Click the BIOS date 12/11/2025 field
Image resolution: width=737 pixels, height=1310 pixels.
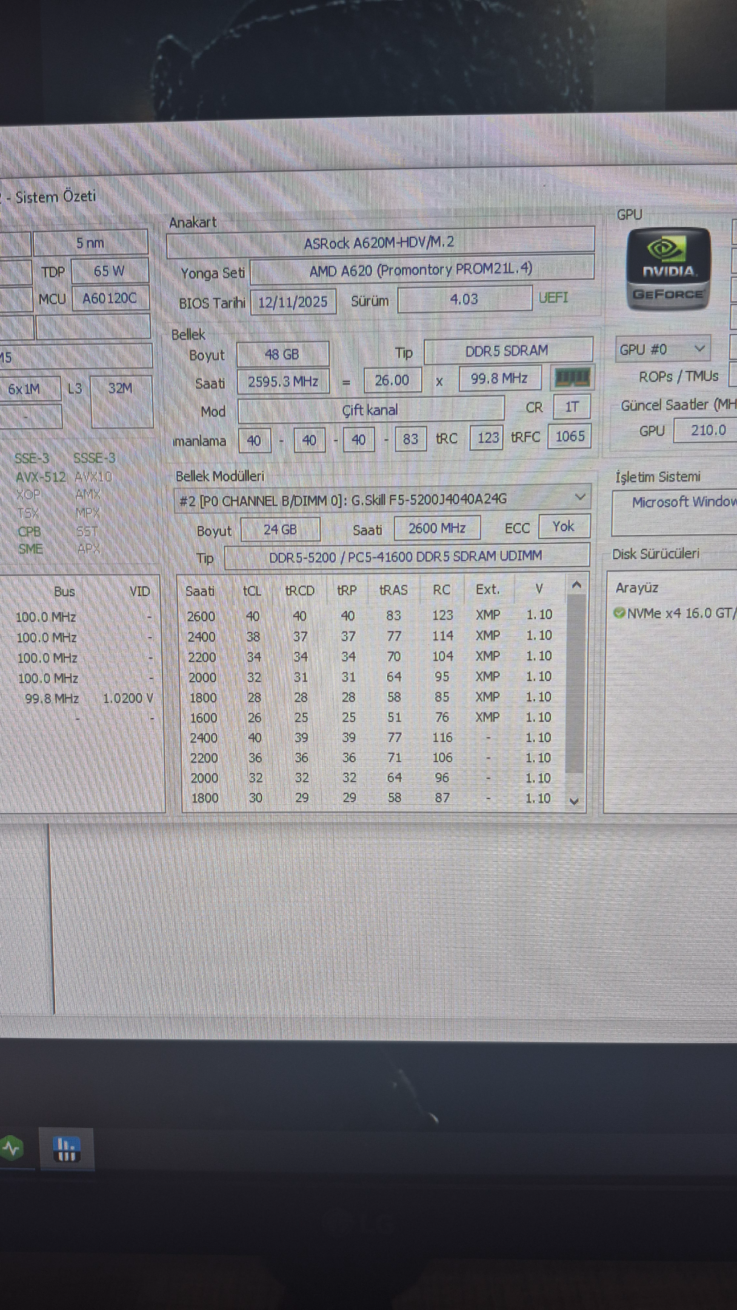[x=293, y=301]
